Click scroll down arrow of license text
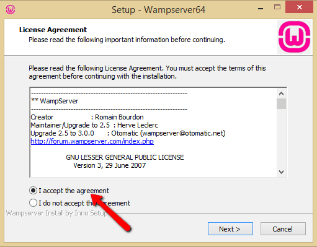This screenshot has width=317, height=247. click(x=281, y=171)
